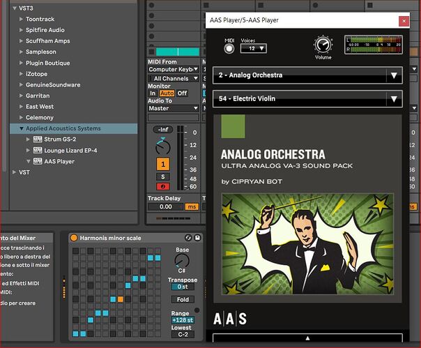Click the cyan clip slot
Screen dimensions: 421x348
point(178,52)
